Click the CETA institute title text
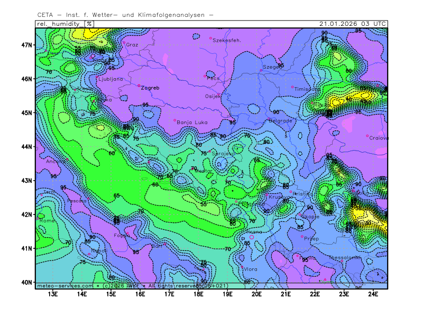Screen dimensions: 423x317 [125, 15]
